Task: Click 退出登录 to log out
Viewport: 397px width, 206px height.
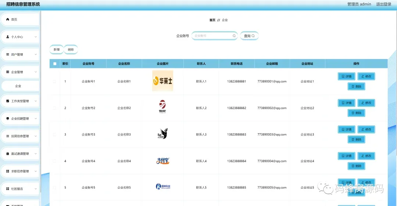Action: [383, 4]
